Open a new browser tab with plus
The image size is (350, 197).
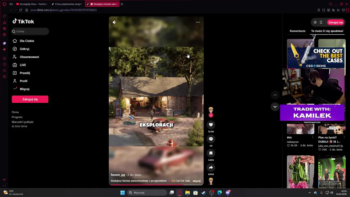122,4
